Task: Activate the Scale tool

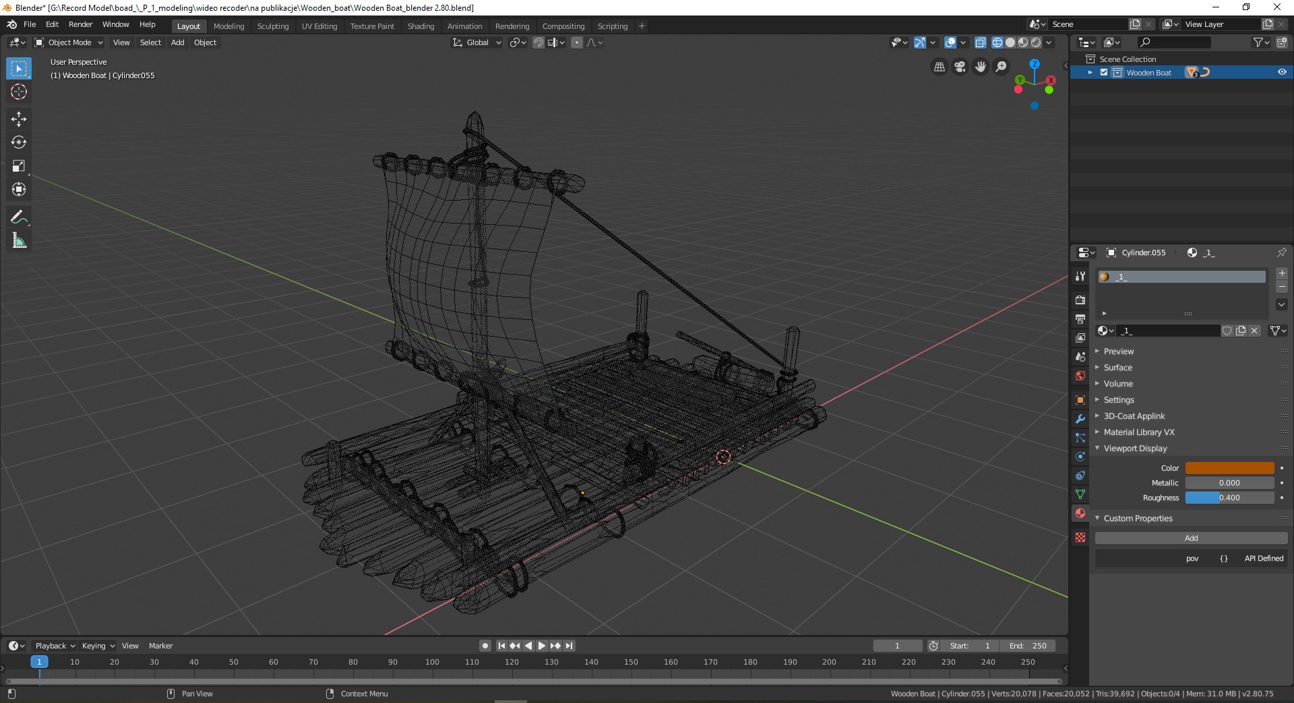Action: click(19, 166)
